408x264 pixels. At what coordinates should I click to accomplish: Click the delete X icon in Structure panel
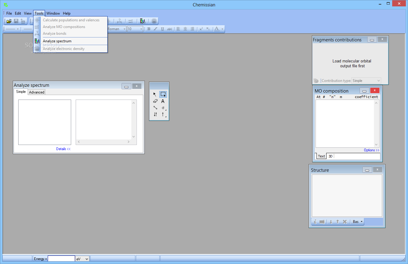345,222
